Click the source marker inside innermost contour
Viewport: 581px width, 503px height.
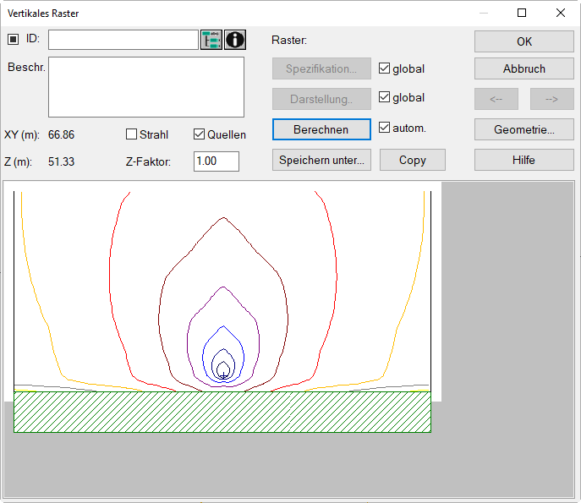click(223, 375)
